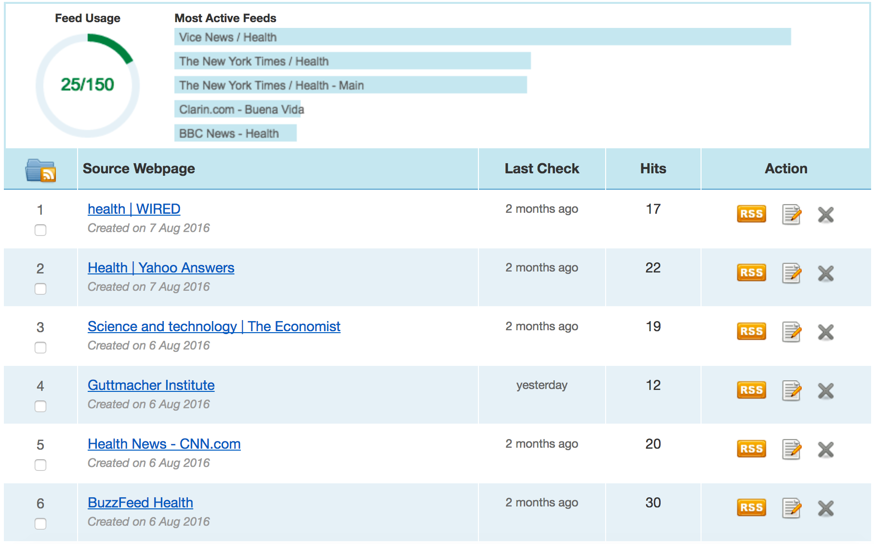
Task: Tick the checkbox for row 5 CNN.com
Action: (40, 465)
